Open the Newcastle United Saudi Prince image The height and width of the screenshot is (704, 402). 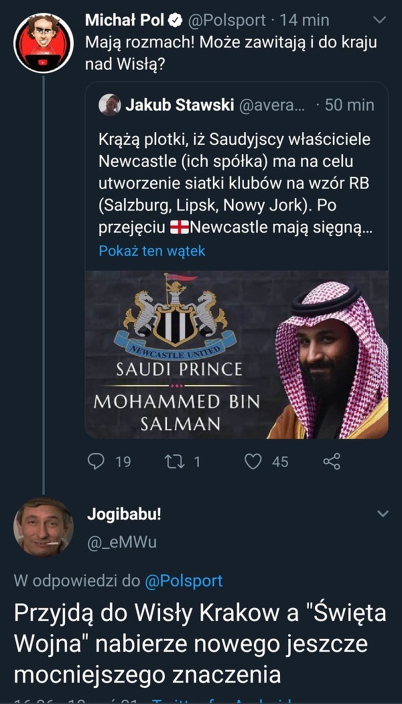point(237,354)
